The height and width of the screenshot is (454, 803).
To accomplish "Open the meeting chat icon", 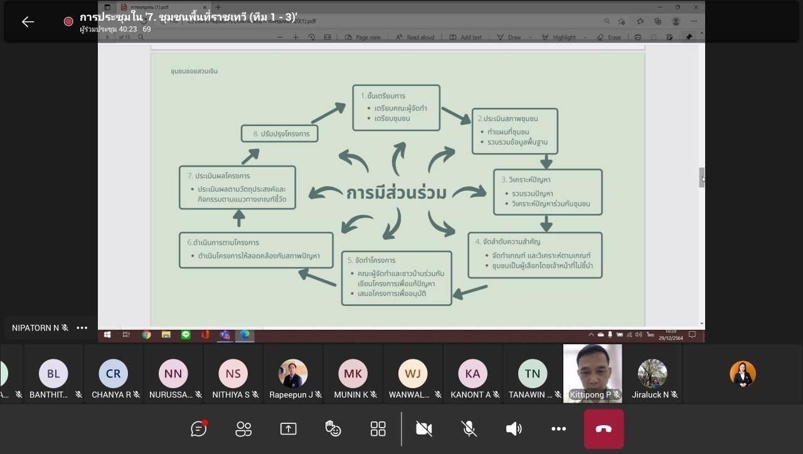I will pyautogui.click(x=199, y=429).
